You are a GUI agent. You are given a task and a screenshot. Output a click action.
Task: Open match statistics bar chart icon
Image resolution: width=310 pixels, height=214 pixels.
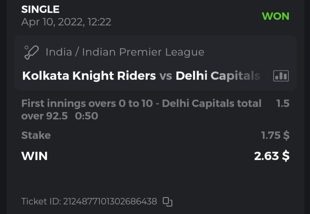coord(281,76)
